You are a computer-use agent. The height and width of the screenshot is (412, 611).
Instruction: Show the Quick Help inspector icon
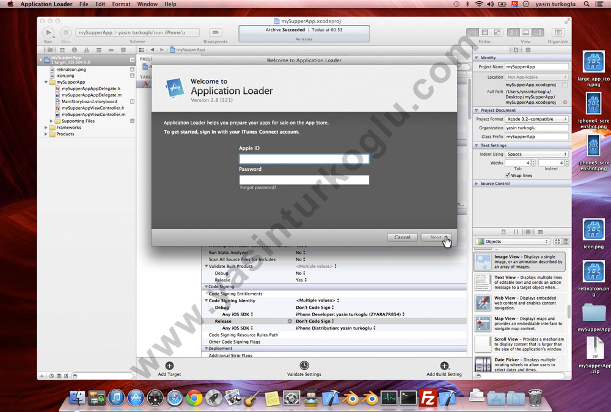pos(528,50)
